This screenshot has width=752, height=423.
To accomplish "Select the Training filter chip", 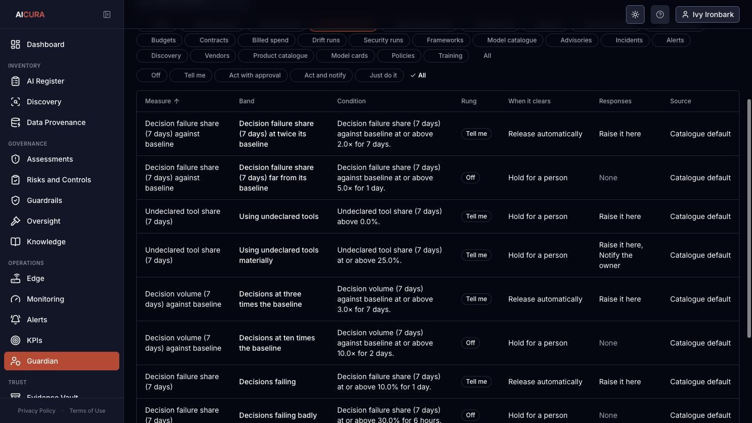I will (x=446, y=56).
